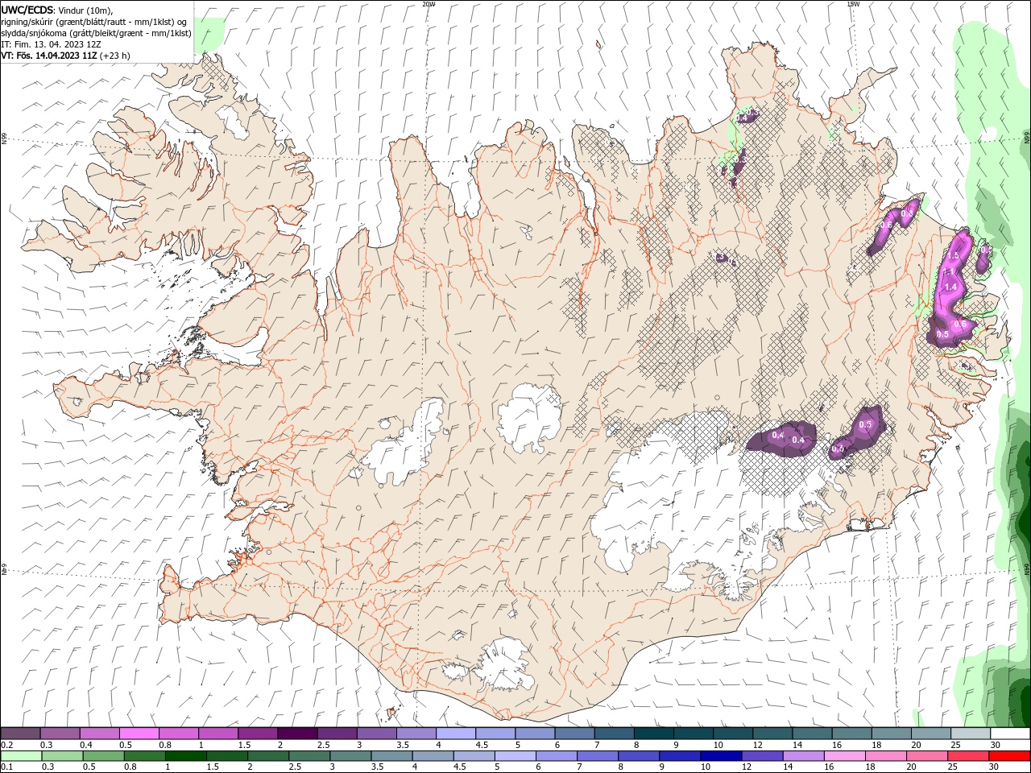Image resolution: width=1031 pixels, height=773 pixels.
Task: Pick upper scale swatch between 8 and 9
Action: [654, 734]
